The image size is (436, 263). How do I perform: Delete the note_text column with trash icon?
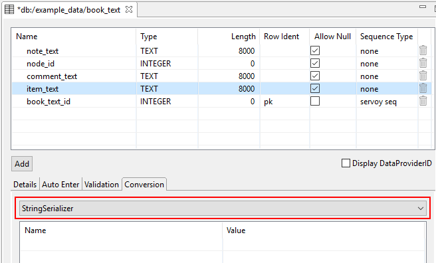click(x=423, y=50)
